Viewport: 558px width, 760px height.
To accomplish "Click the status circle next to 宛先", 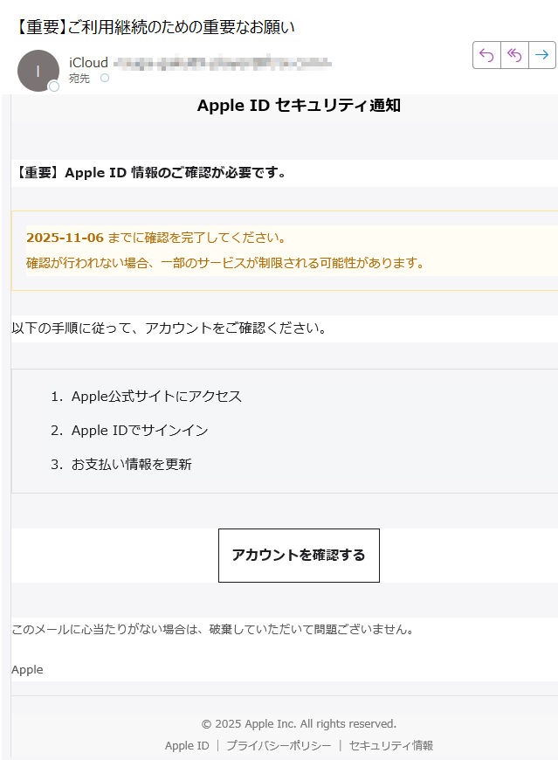I will pos(105,78).
